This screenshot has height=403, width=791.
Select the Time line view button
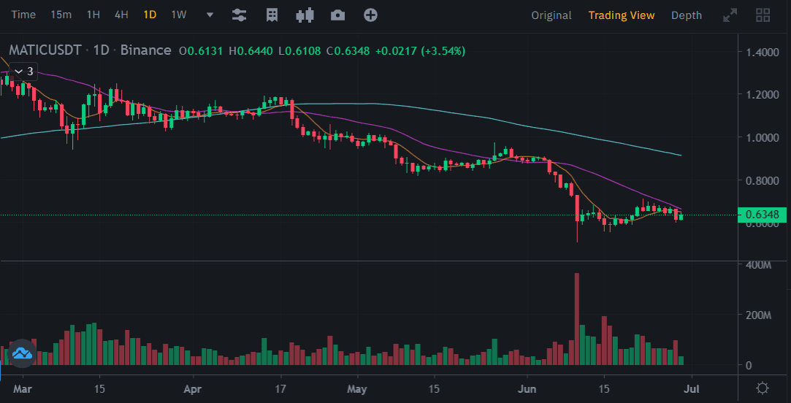coord(23,15)
